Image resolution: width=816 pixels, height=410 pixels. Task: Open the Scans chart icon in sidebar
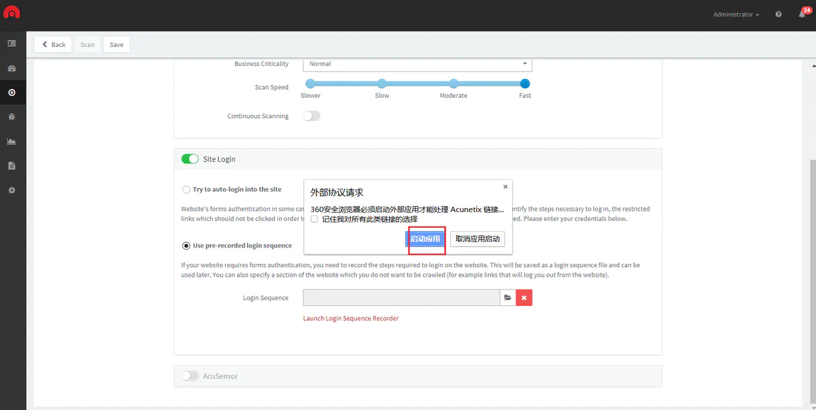tap(12, 141)
